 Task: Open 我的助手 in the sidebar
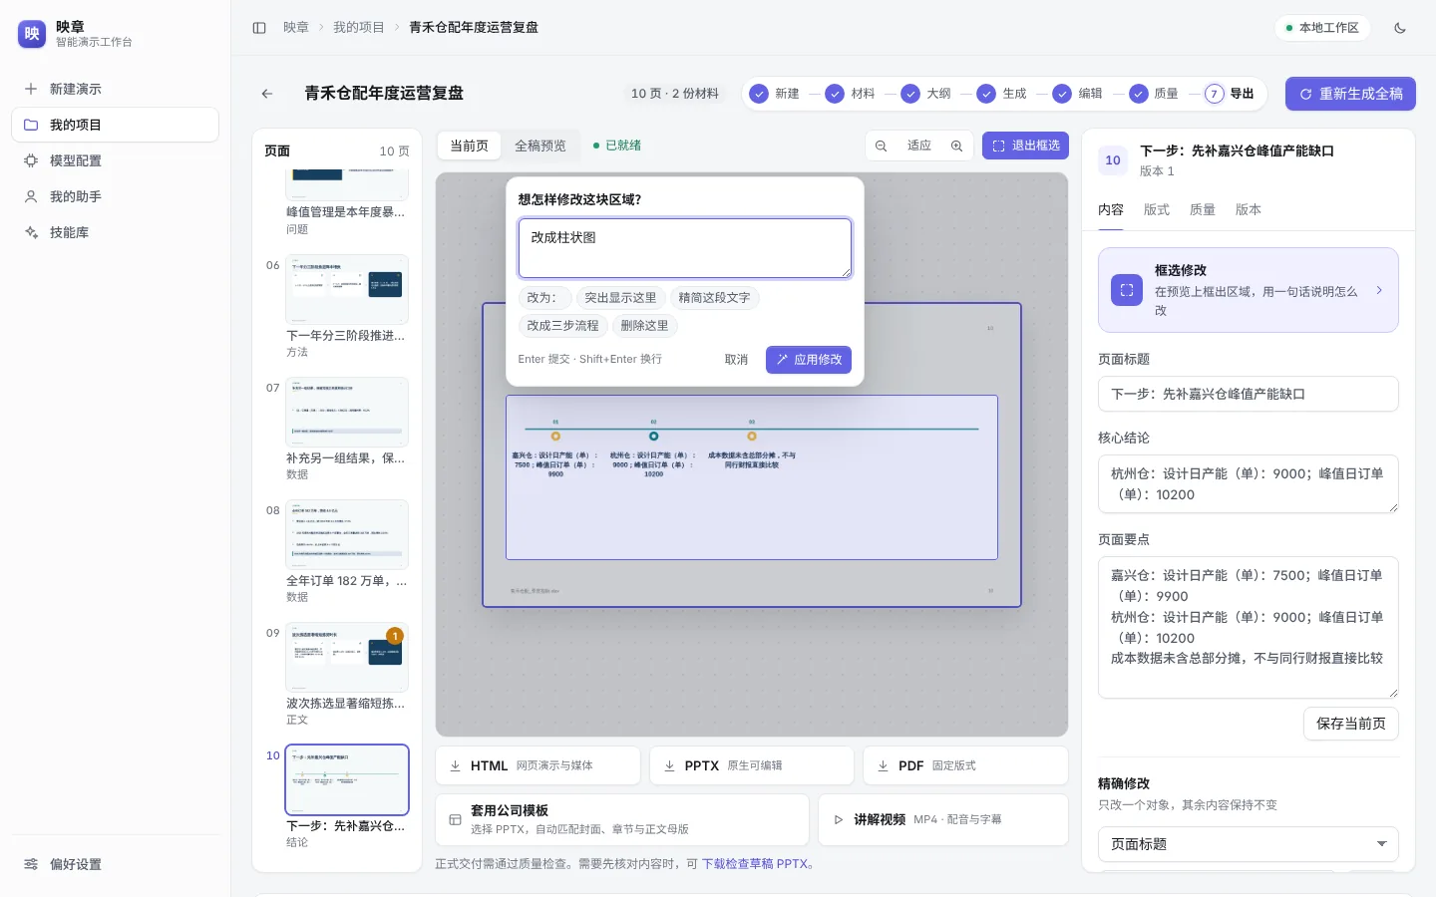coord(115,196)
